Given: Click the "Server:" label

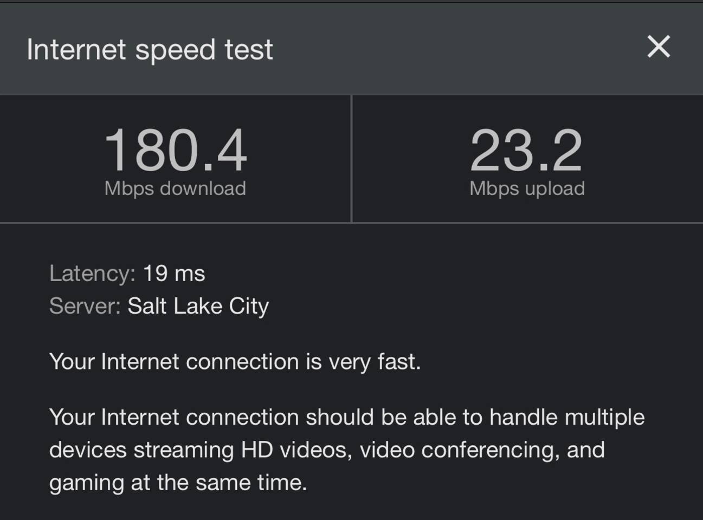Looking at the screenshot, I should 85,306.
